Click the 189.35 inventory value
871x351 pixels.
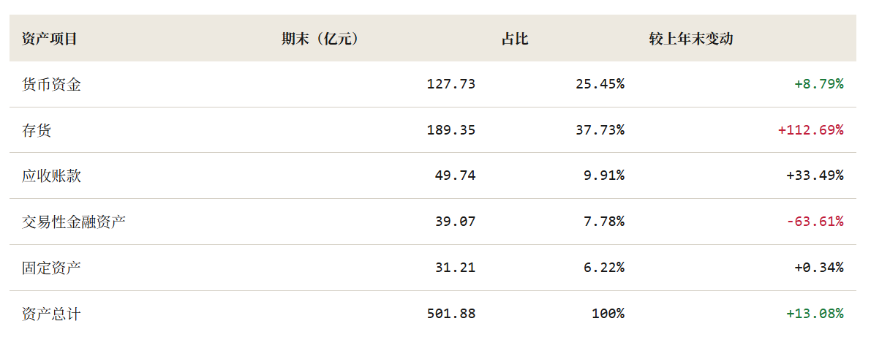[x=451, y=130]
